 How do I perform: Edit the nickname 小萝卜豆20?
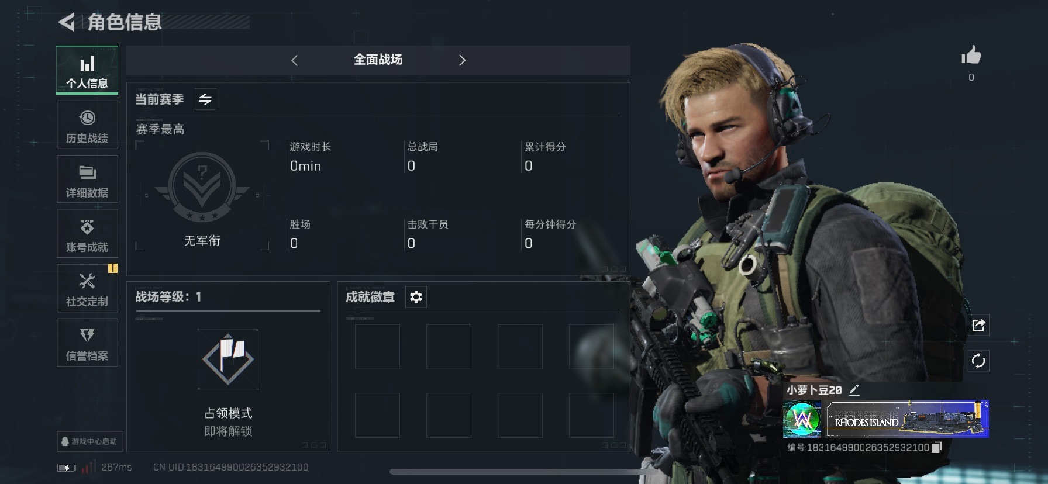coord(854,390)
